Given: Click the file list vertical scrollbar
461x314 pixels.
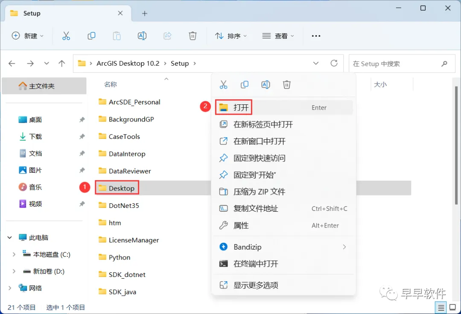Looking at the screenshot, I should click(456, 145).
